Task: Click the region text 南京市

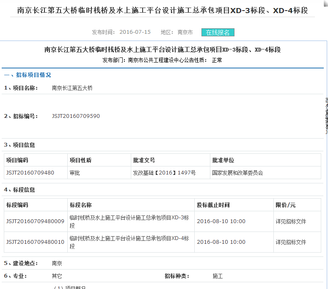Action: click(185, 32)
